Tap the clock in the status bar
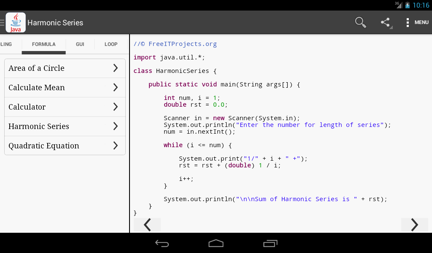This screenshot has width=432, height=253. 422,5
